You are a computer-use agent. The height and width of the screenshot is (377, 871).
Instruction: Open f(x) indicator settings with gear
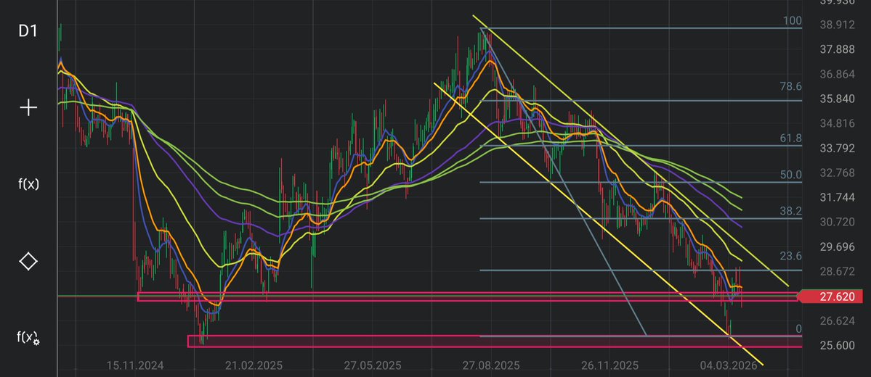point(28,337)
